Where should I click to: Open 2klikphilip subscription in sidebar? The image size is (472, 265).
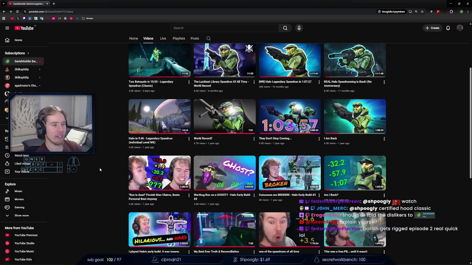tap(24, 69)
